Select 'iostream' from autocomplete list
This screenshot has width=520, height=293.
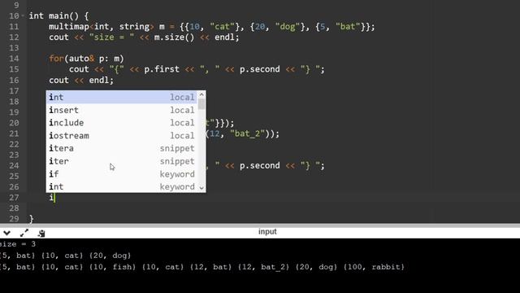(122, 136)
